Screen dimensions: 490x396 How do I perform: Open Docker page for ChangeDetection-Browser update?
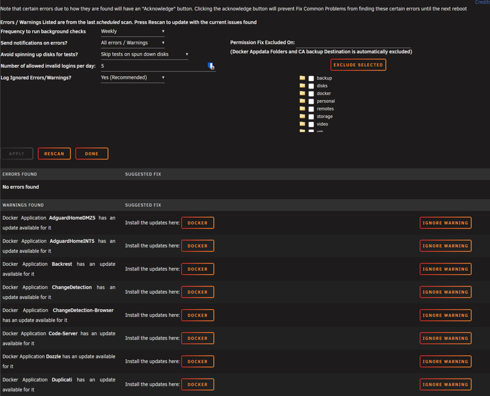[x=197, y=315]
